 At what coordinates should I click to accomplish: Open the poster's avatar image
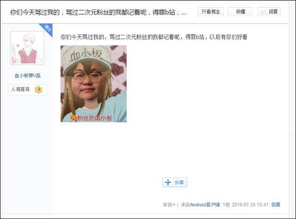27,48
